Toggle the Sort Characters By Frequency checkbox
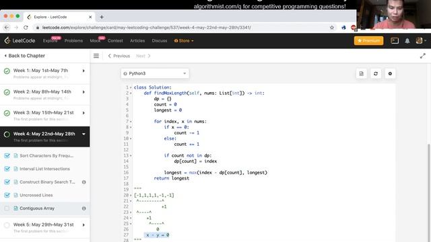 [7, 155]
